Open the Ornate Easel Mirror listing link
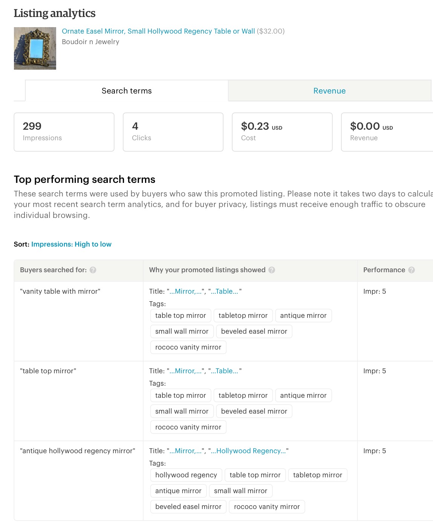433x532 pixels. (x=158, y=31)
